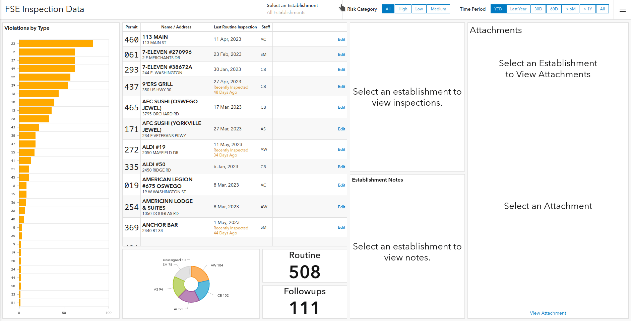Screen dimensions: 631x321
Task: Open the View Attachment link
Action: (x=548, y=313)
